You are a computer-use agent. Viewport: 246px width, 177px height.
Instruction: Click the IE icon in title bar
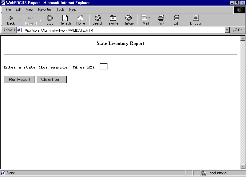click(x=3, y=3)
